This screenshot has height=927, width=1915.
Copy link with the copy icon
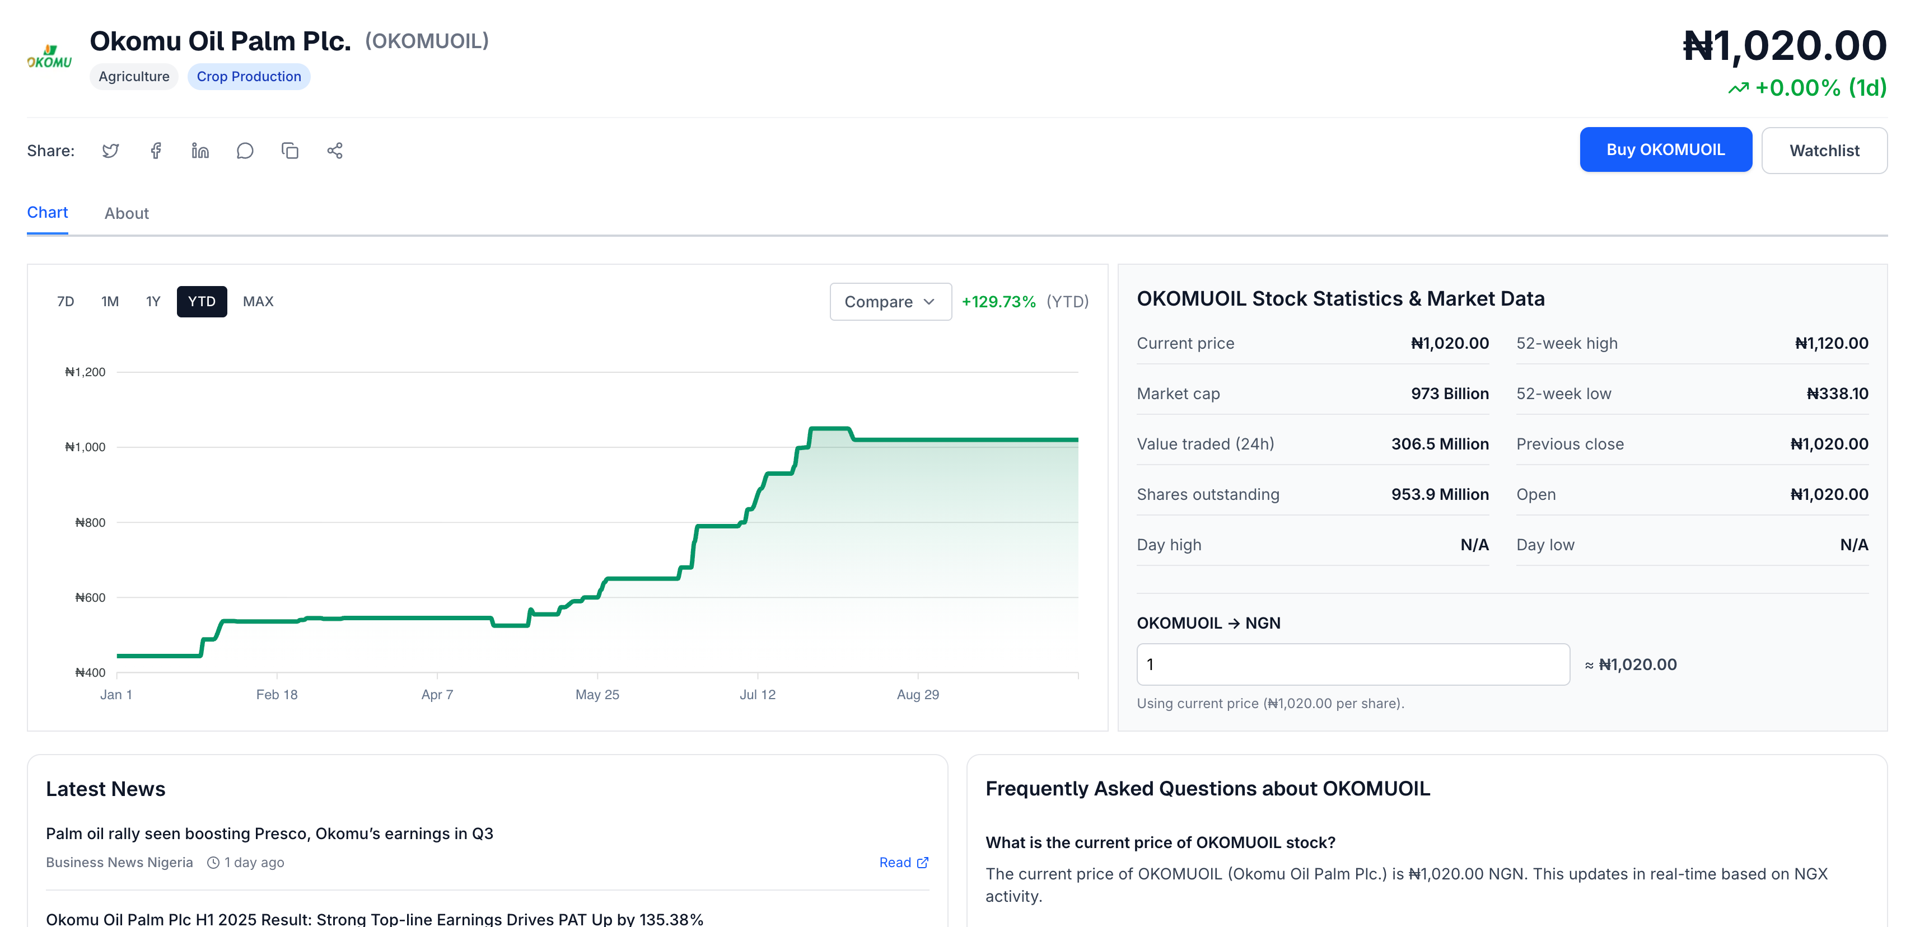tap(290, 151)
